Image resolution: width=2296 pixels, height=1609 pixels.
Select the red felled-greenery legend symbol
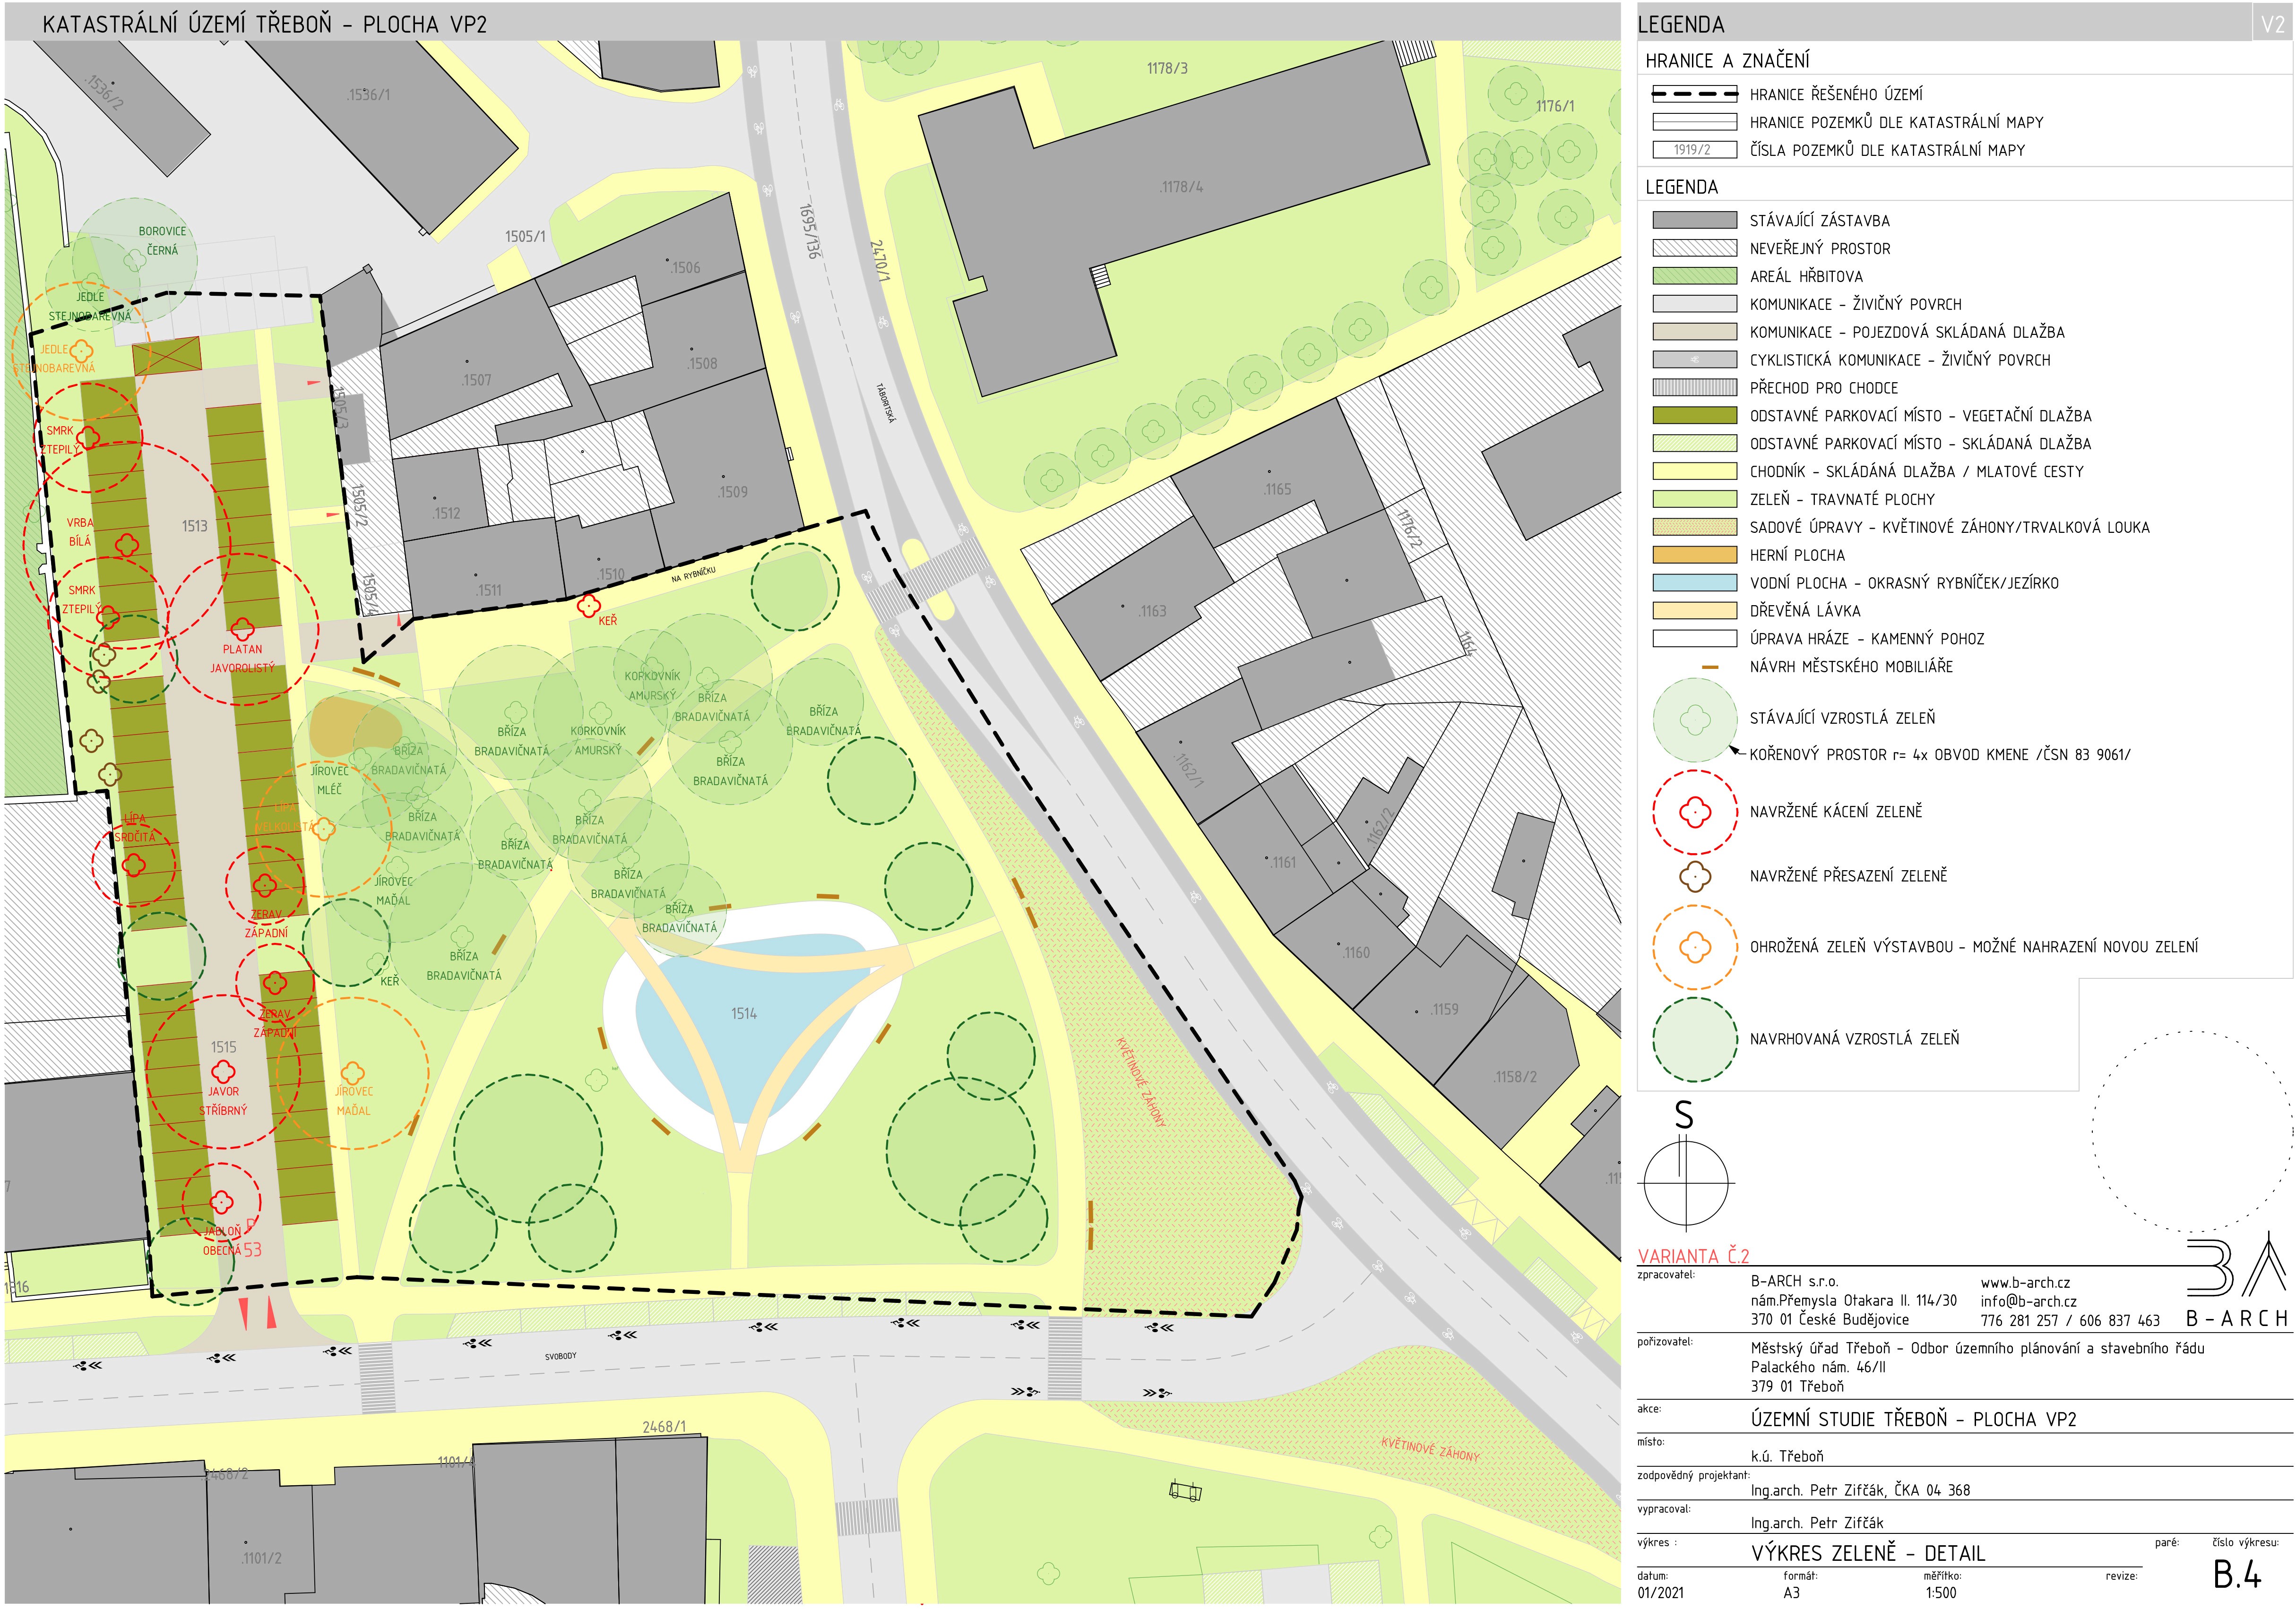1694,812
